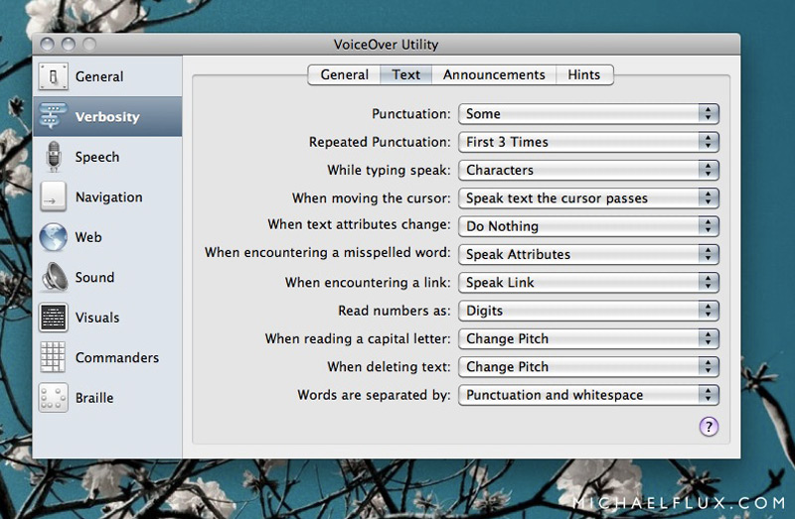The width and height of the screenshot is (795, 519).
Task: Open the Web globe category
Action: 53,237
